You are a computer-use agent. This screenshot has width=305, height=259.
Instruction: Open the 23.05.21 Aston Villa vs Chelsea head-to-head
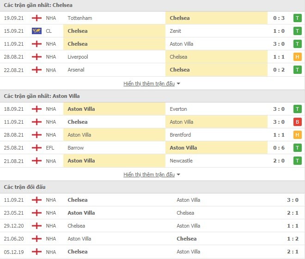coord(152,213)
